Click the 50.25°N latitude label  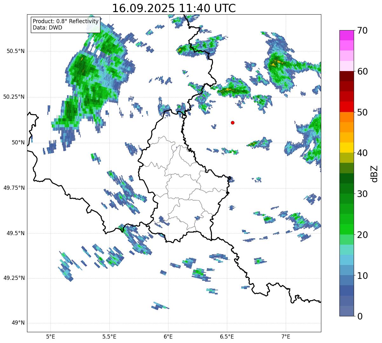pos(14,97)
